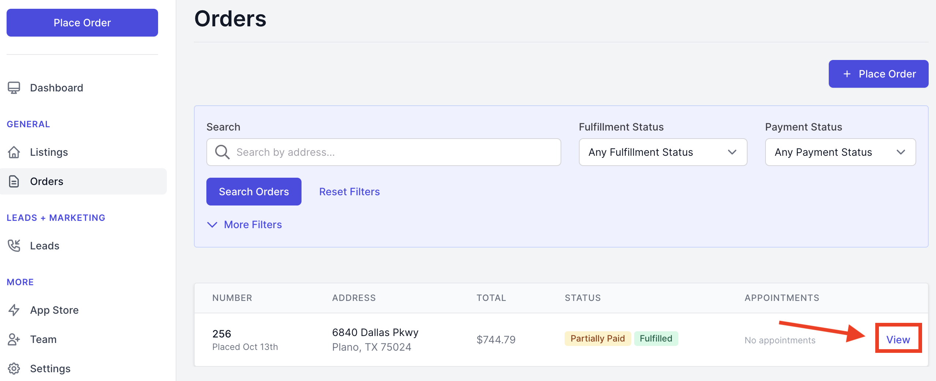Click the address 6840 Dallas Pkwy
This screenshot has width=936, height=381.
(x=375, y=332)
